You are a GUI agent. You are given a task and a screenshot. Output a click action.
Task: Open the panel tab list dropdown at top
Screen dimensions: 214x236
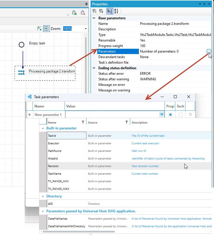(x=86, y=4)
